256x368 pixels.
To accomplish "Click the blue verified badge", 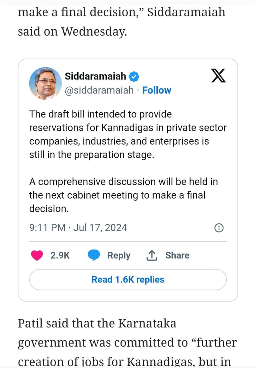I will pos(134,76).
